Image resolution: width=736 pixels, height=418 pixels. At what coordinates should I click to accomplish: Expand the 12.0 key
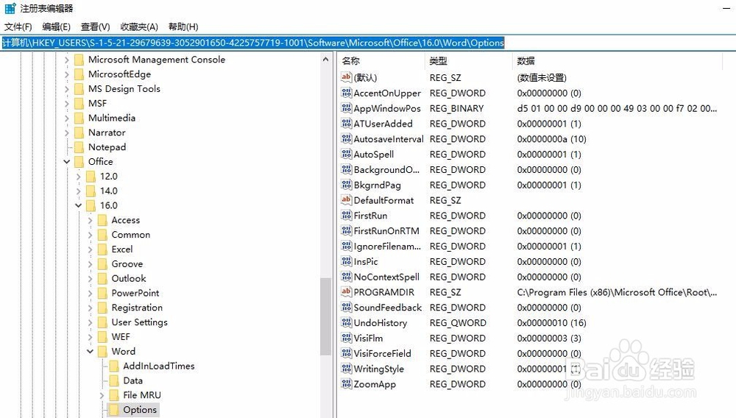(79, 177)
